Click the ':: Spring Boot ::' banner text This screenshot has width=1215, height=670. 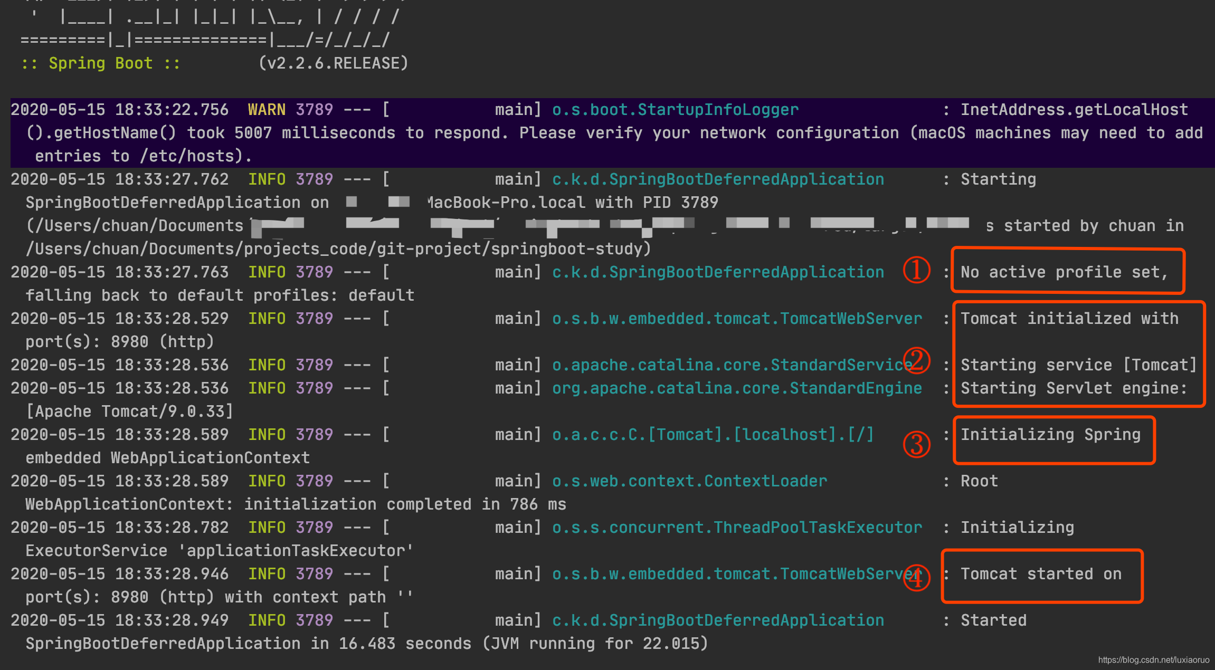pos(100,63)
